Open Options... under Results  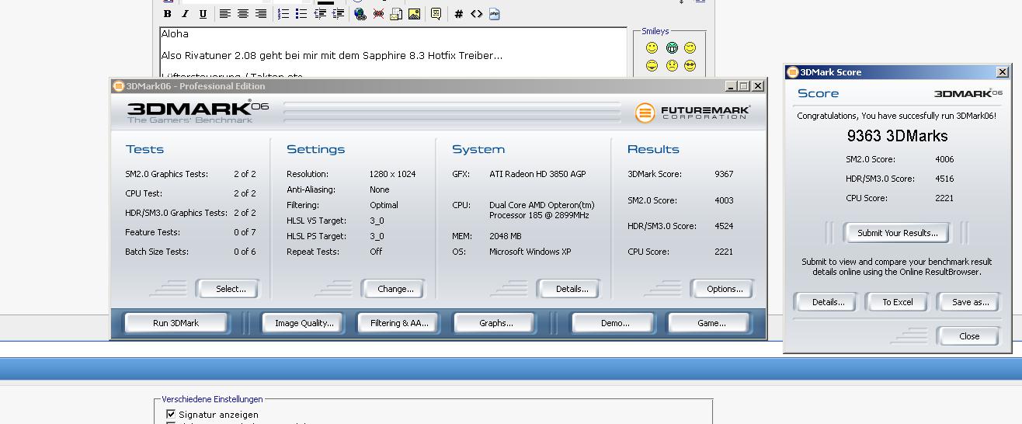721,289
